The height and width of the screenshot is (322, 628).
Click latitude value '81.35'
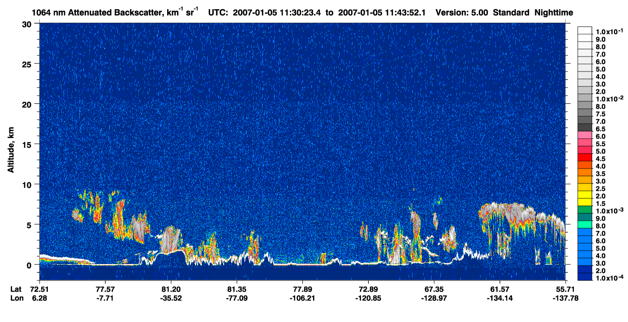click(236, 289)
